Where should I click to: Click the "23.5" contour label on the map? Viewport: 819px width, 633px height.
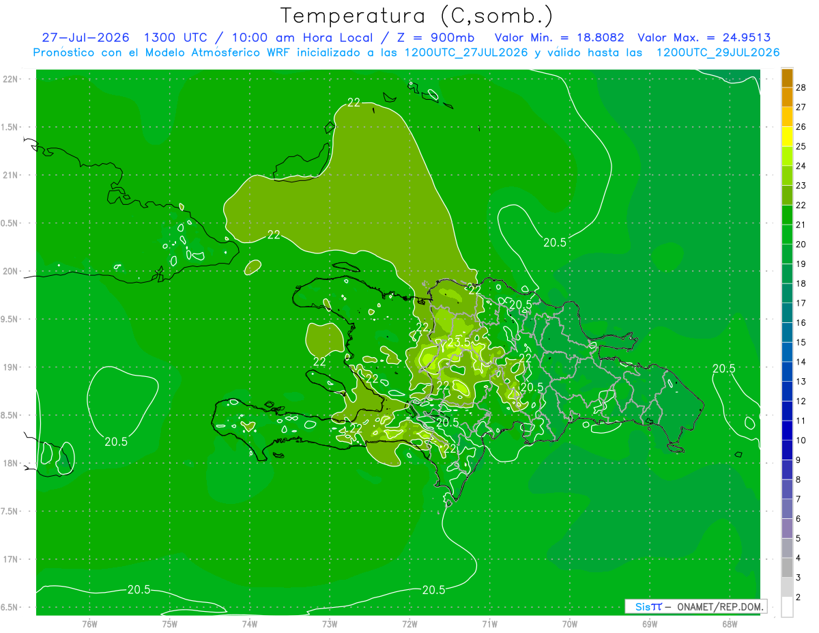tap(458, 341)
